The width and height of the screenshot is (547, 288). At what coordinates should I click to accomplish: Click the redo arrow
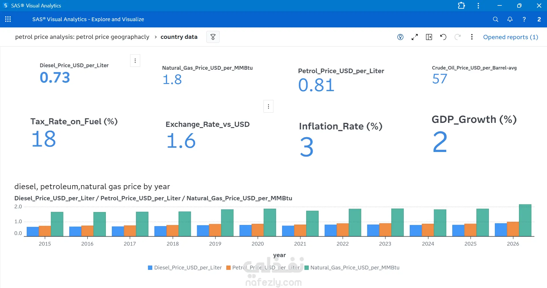457,37
